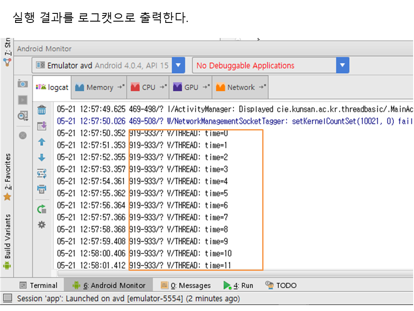Click the Scroll to End icon

point(42,126)
